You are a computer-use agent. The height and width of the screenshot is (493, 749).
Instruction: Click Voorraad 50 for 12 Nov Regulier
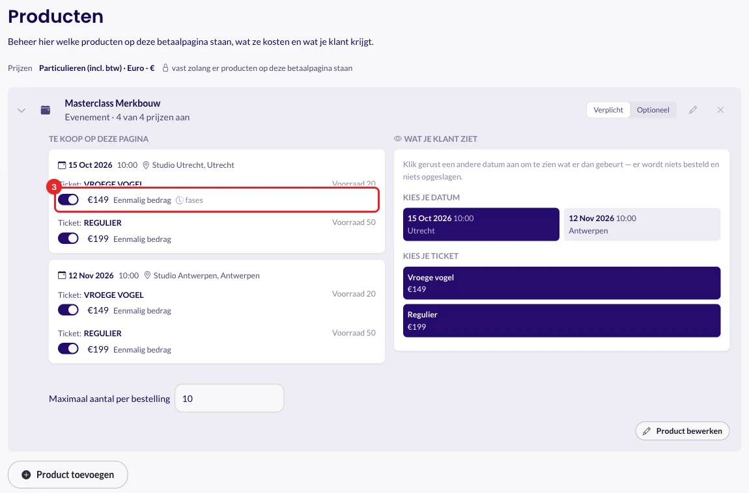[354, 333]
